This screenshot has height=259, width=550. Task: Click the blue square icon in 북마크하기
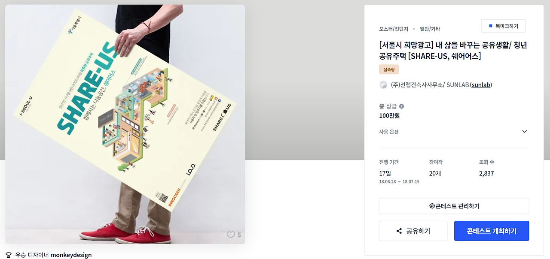[x=491, y=26]
